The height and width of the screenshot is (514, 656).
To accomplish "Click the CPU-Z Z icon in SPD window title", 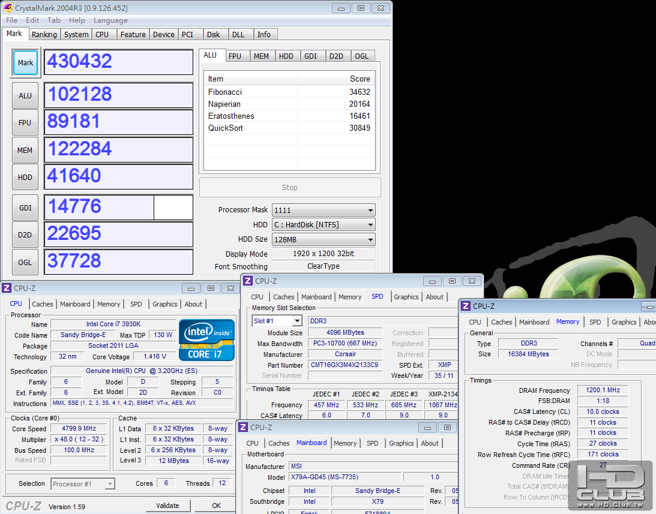I will pos(248,281).
